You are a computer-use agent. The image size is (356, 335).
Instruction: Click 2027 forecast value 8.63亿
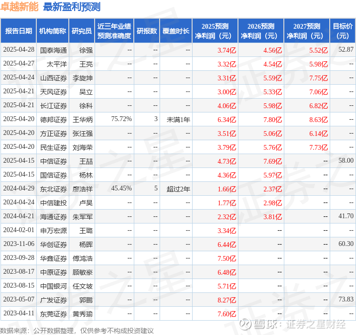[x=318, y=120]
